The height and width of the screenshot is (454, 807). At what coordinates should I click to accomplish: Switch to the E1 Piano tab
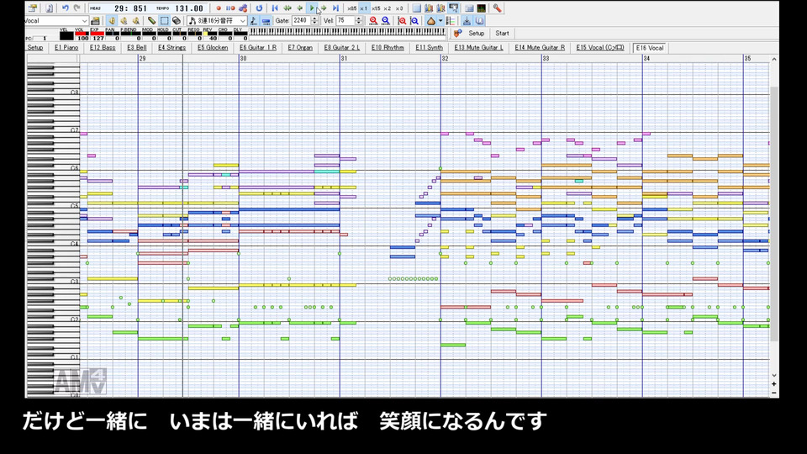coord(66,47)
